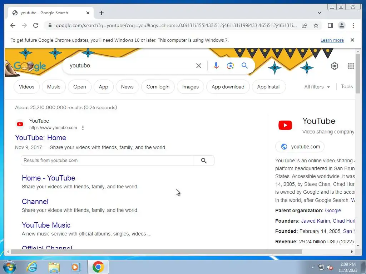The height and width of the screenshot is (274, 366).
Task: Click horizontal scrollbar left arrow
Action: (x=8, y=252)
